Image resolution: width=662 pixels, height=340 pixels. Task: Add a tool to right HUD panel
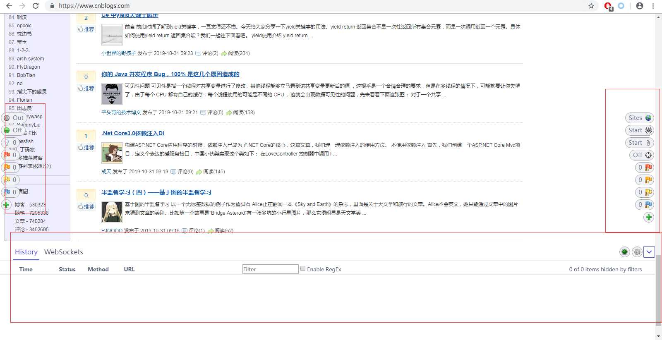[x=649, y=217]
